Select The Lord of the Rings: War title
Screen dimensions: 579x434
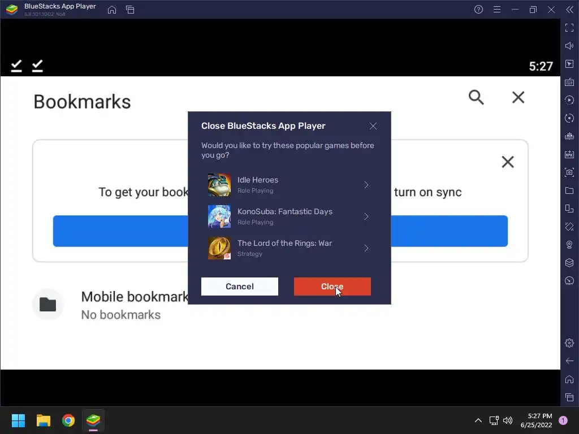pyautogui.click(x=285, y=243)
